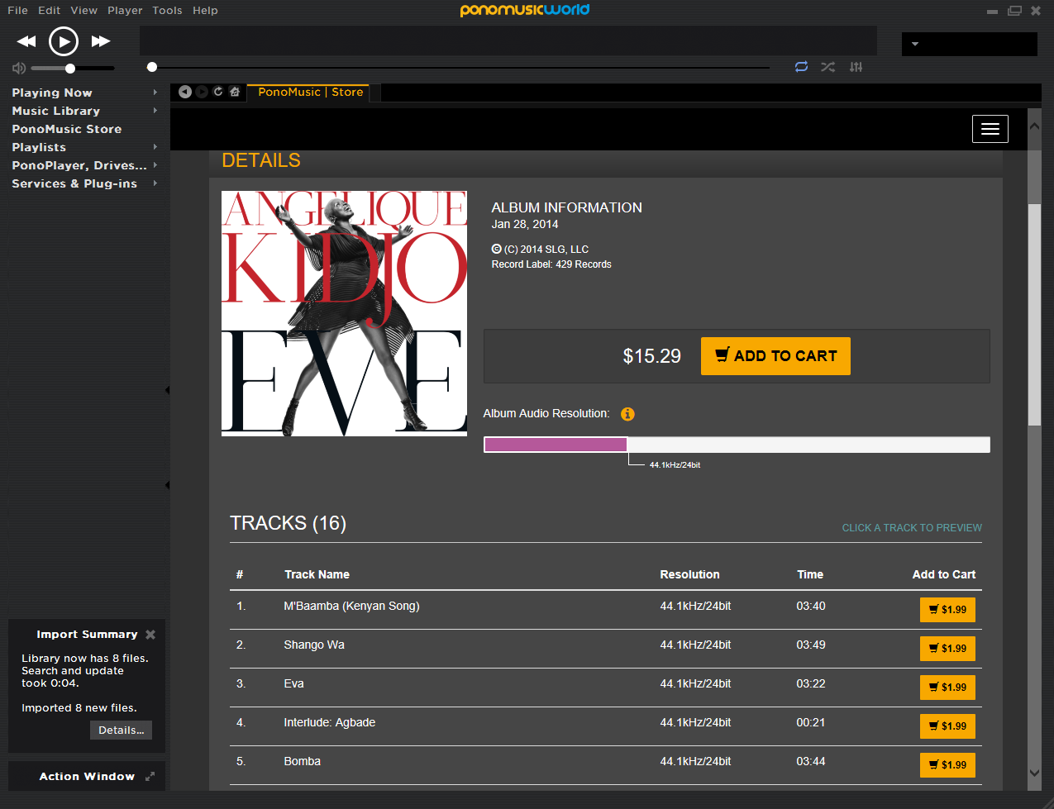The image size is (1054, 809).
Task: Close the Import Summary panel
Action: tap(150, 635)
